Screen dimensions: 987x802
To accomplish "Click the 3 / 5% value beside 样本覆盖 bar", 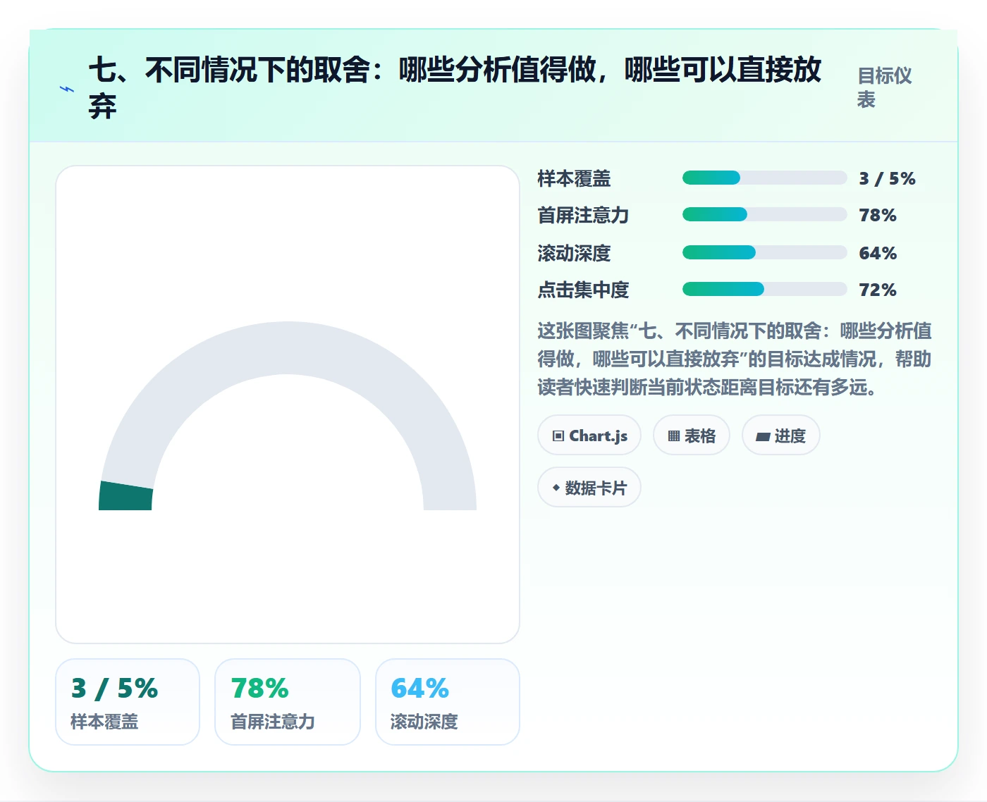I will click(887, 178).
